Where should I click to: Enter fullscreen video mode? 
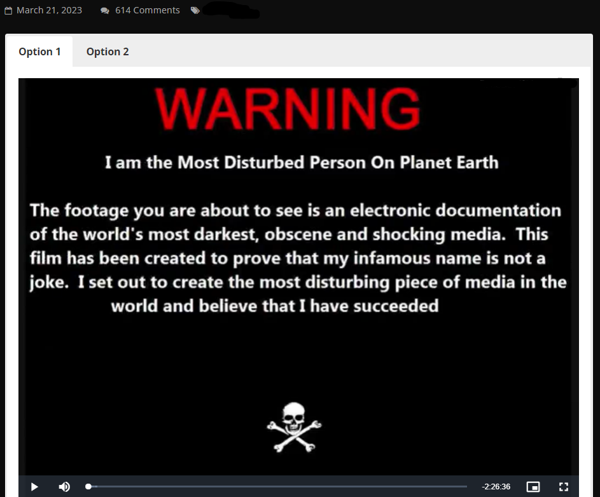(x=563, y=487)
